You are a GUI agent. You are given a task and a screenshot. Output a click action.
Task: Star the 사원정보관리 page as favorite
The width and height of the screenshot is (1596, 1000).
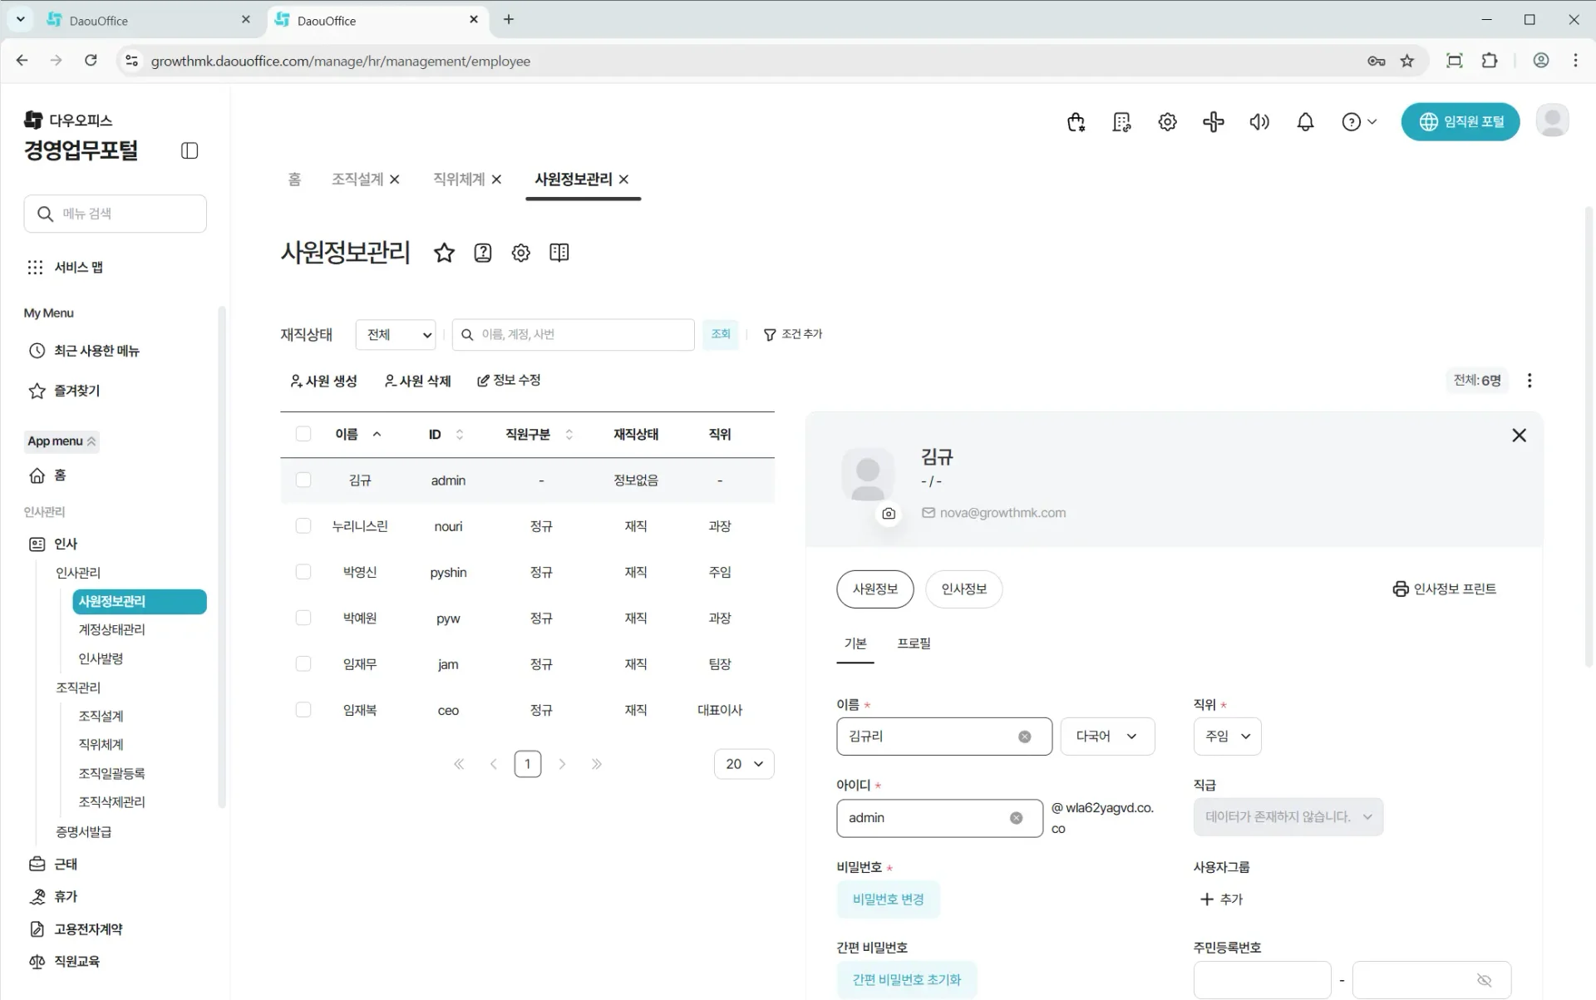[x=445, y=253]
